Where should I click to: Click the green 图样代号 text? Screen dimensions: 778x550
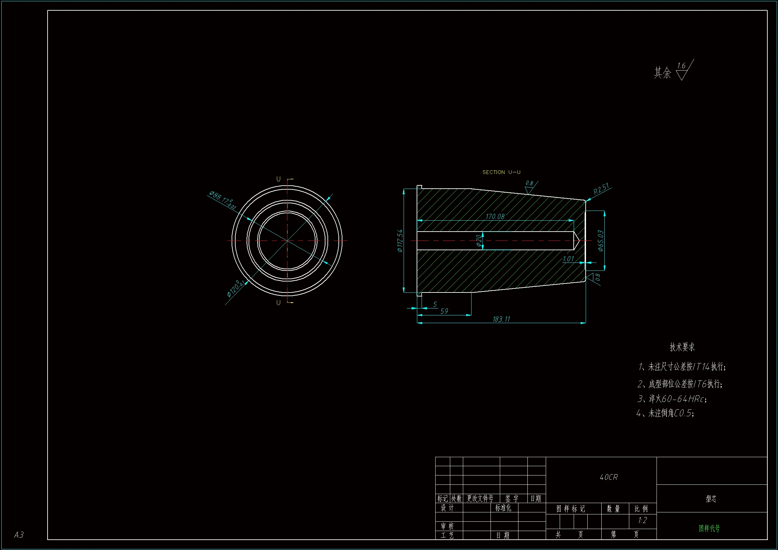[x=709, y=528]
